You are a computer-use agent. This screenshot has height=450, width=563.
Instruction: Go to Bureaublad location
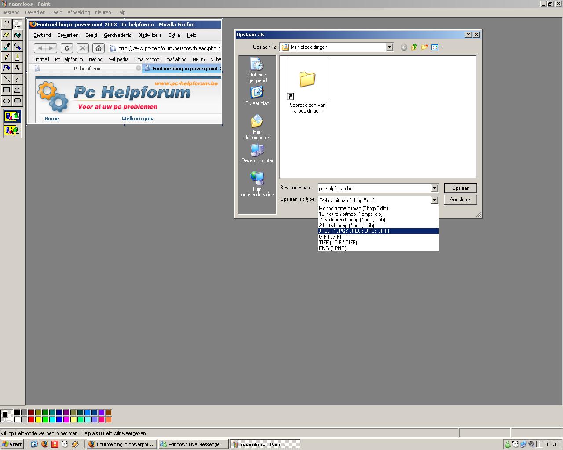click(x=257, y=96)
